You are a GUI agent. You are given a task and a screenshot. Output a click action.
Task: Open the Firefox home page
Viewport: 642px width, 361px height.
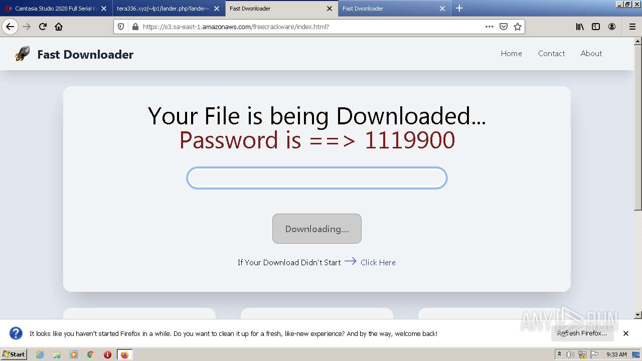point(59,27)
